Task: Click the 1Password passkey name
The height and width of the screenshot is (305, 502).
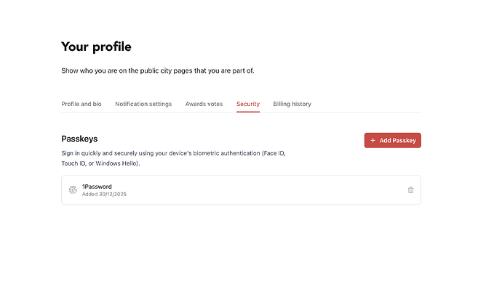Action: click(x=97, y=187)
